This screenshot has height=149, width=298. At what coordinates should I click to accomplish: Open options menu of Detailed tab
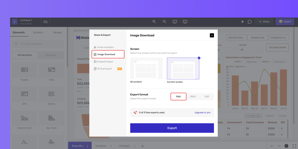[x=111, y=146]
